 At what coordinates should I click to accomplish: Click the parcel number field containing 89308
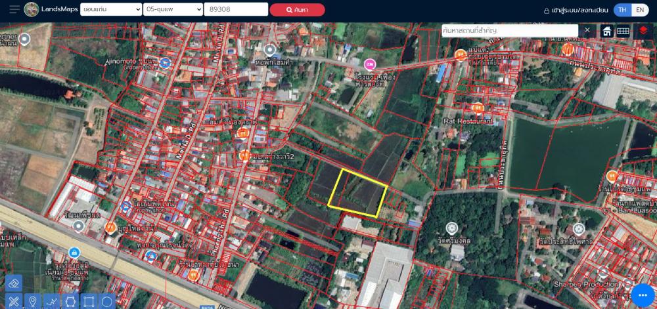click(236, 10)
